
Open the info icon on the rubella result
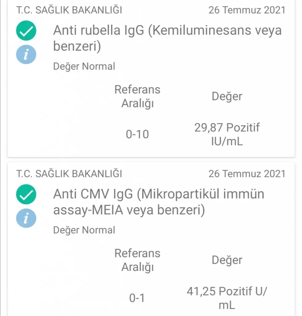click(26, 55)
